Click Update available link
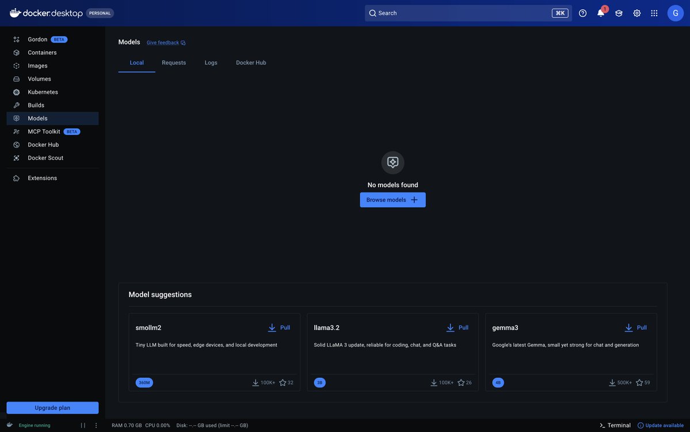The height and width of the screenshot is (432, 690). [x=661, y=426]
